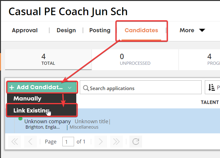
Task: Choose Link Existing menu option
Action: (x=41, y=110)
